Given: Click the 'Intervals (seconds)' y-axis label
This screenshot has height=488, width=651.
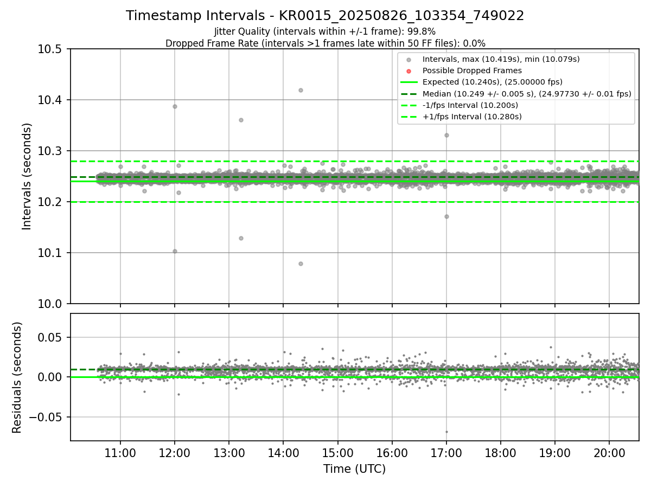Looking at the screenshot, I should click(x=27, y=176).
